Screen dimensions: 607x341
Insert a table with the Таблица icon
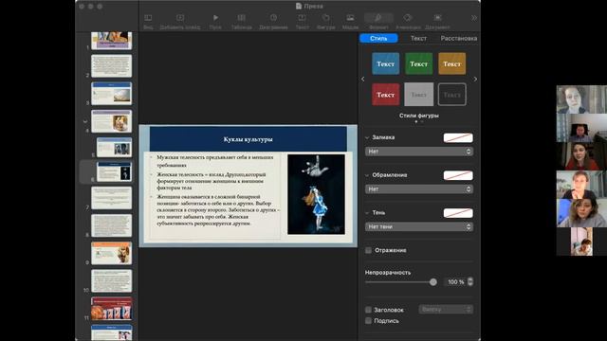coord(242,18)
